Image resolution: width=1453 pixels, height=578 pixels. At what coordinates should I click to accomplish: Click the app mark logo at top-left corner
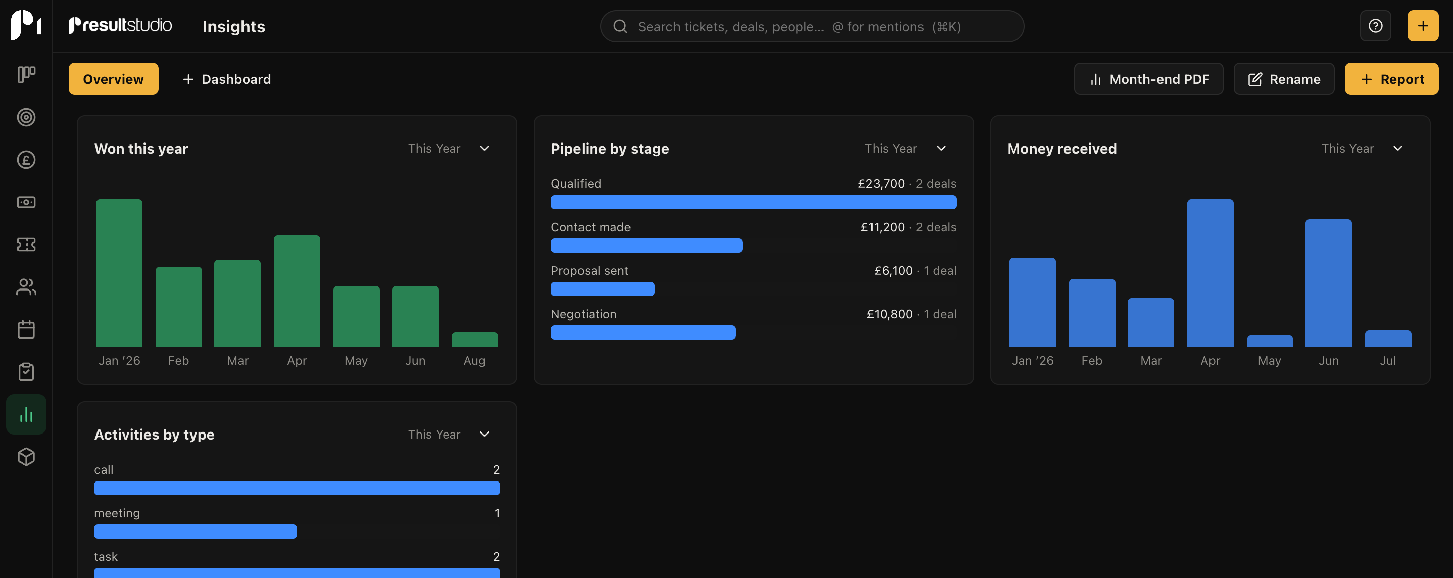pos(26,25)
